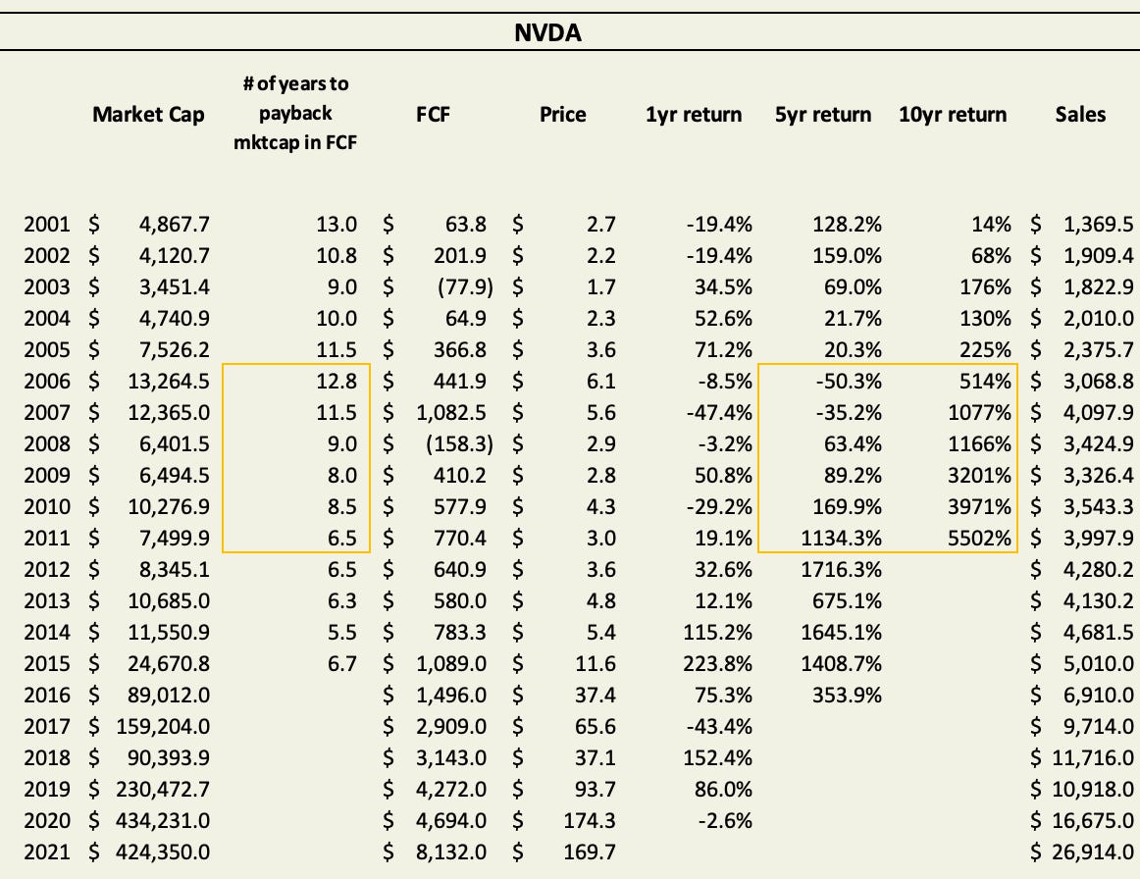Select market cap value 89,012.0

[x=169, y=695]
